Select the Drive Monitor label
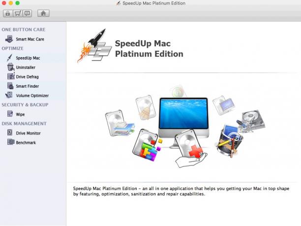 point(28,133)
